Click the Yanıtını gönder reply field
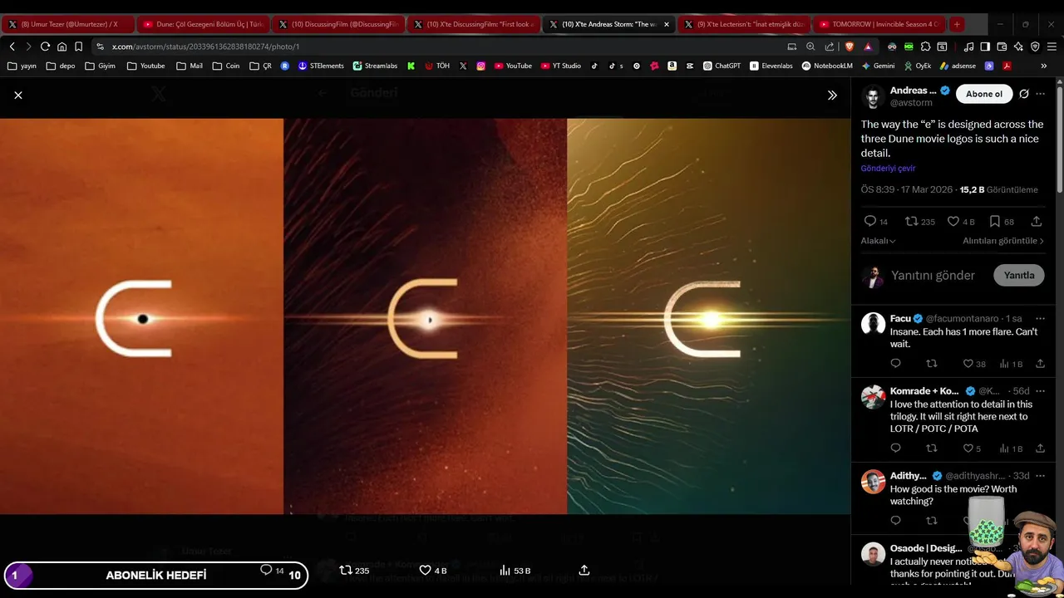 [933, 276]
